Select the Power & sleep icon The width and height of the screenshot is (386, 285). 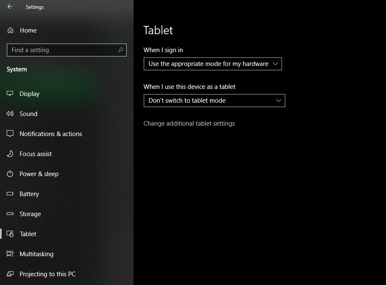pos(10,174)
